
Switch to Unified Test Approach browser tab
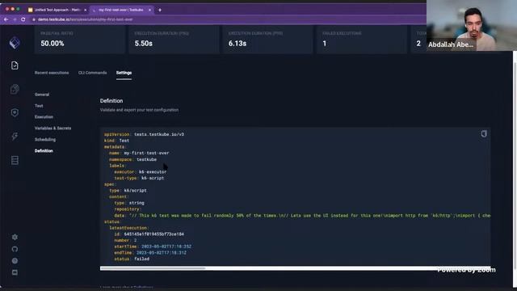pyautogui.click(x=57, y=10)
